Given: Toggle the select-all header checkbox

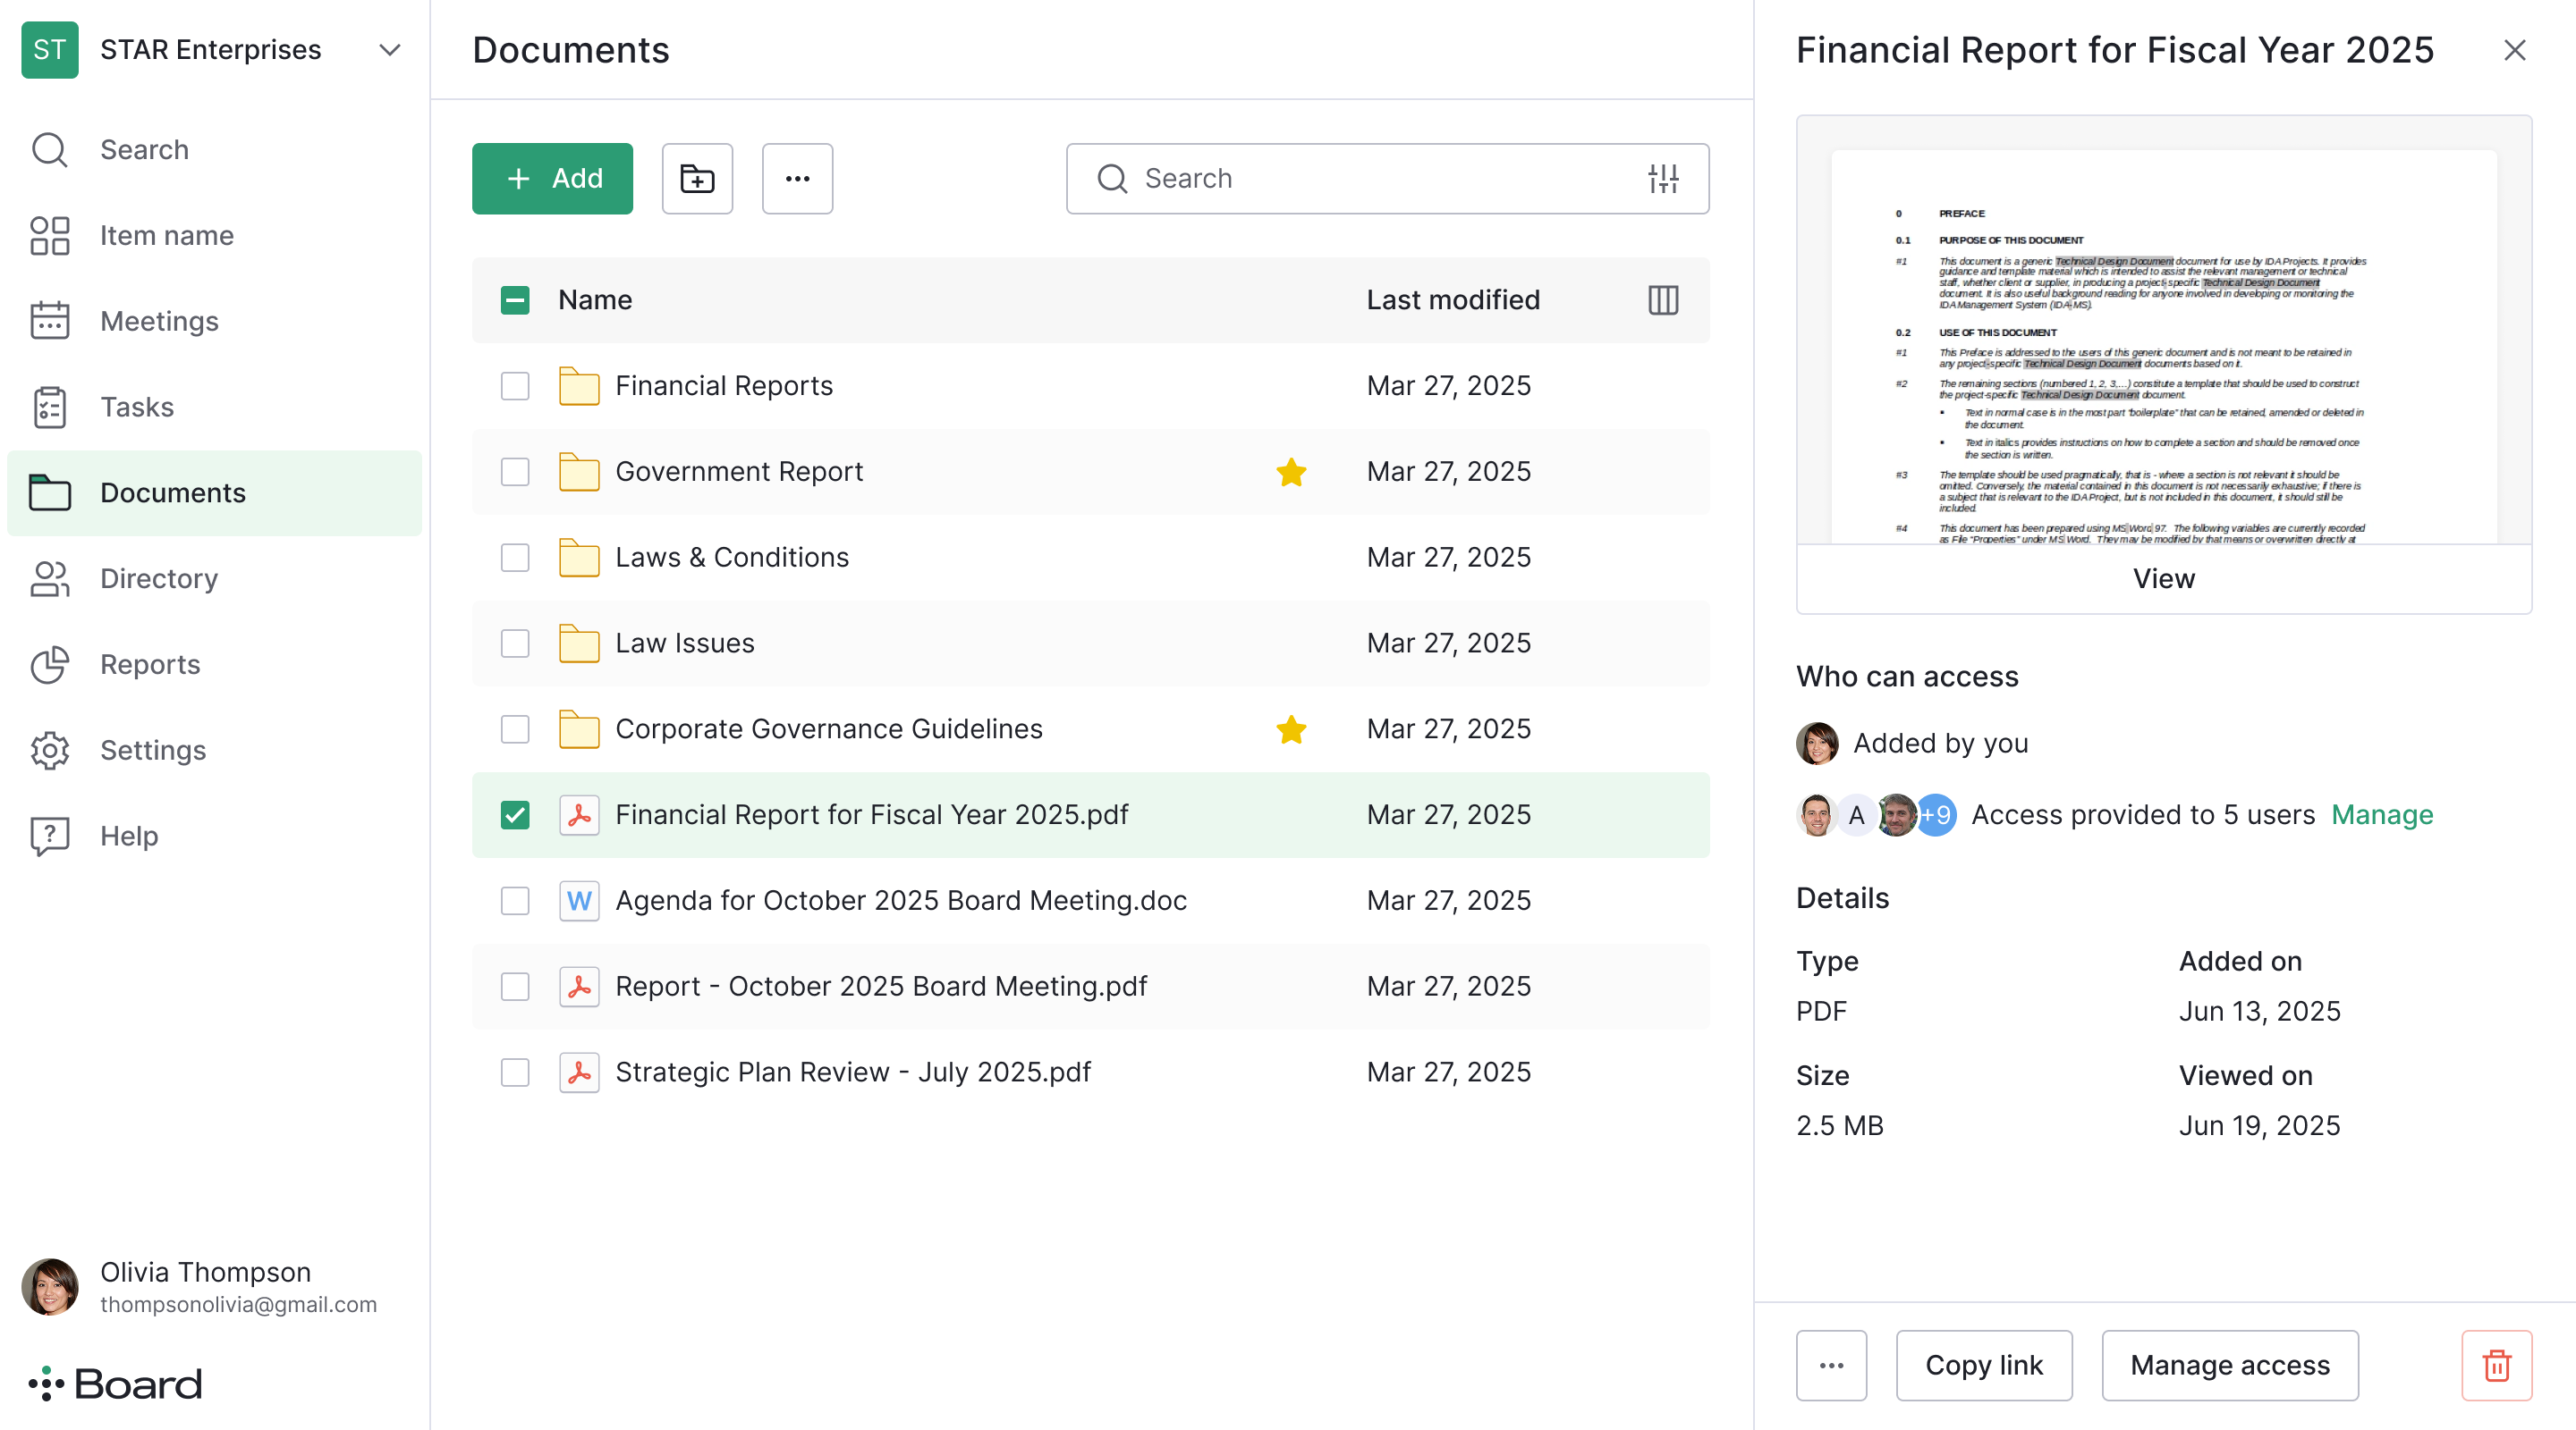Looking at the screenshot, I should point(515,299).
